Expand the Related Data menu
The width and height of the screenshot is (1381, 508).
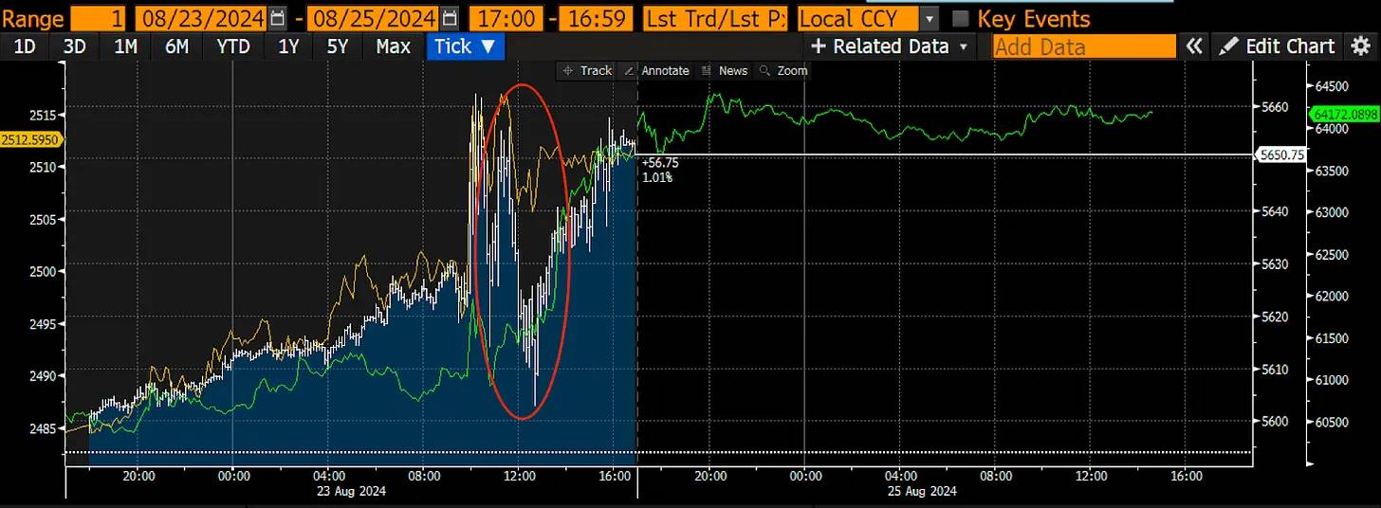(889, 46)
